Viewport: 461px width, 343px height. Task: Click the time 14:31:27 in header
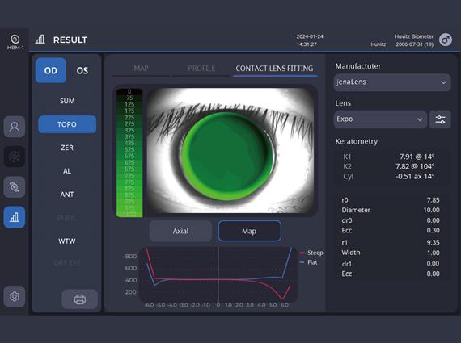point(307,44)
